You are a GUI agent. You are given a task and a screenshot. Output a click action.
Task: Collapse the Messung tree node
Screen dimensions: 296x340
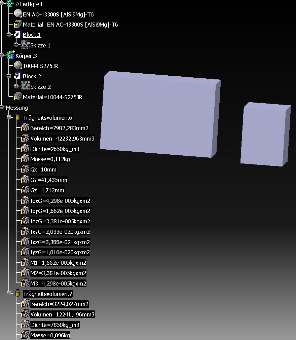coord(2,107)
